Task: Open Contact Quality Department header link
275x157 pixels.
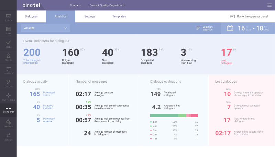Action: [107, 5]
